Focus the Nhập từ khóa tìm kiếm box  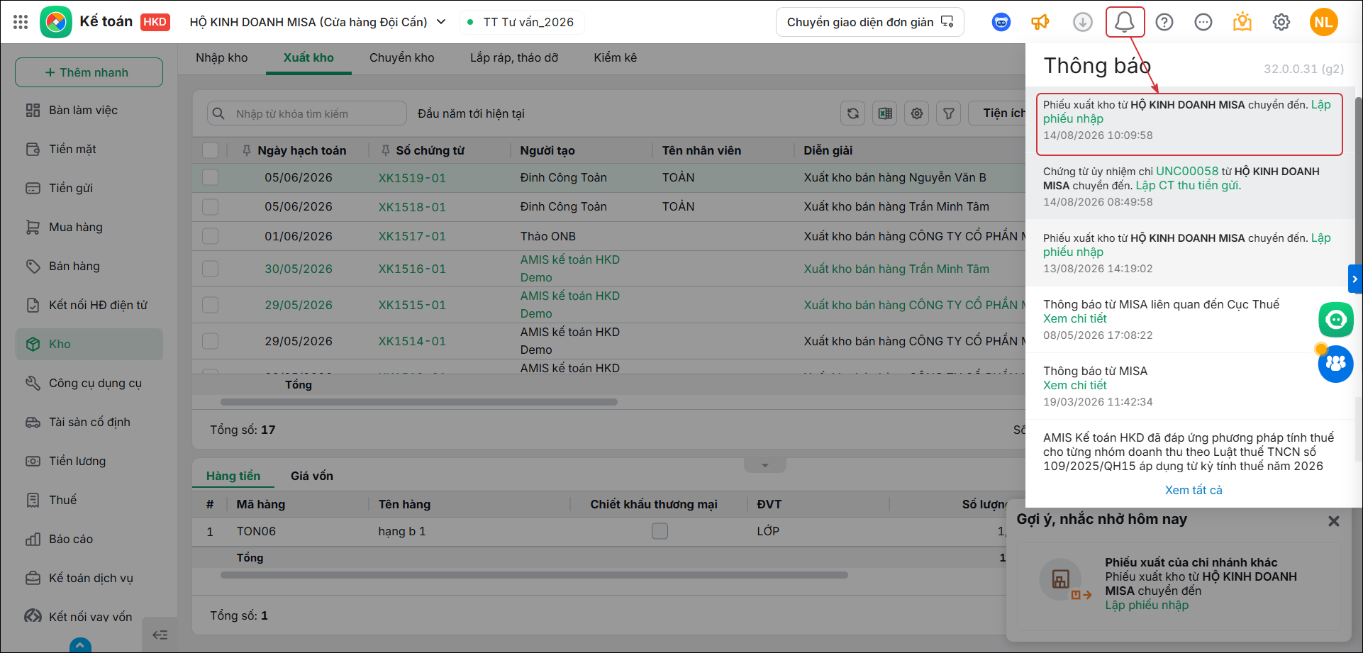click(307, 113)
